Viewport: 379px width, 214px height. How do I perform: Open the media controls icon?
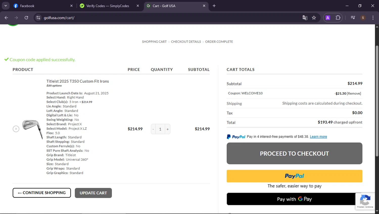tap(353, 18)
